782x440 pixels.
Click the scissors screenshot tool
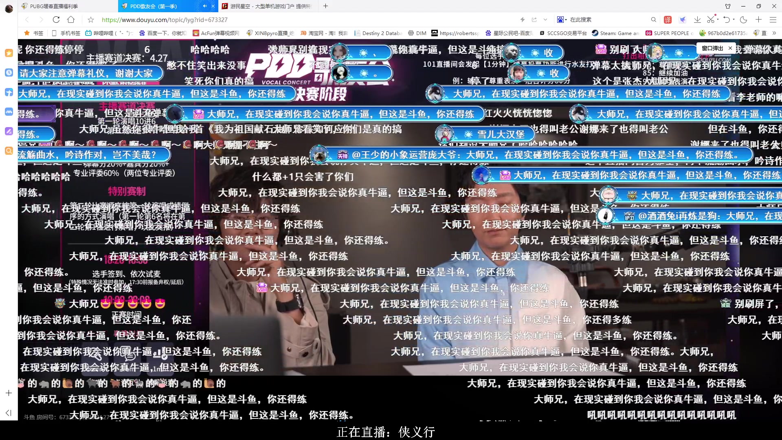pos(710,20)
